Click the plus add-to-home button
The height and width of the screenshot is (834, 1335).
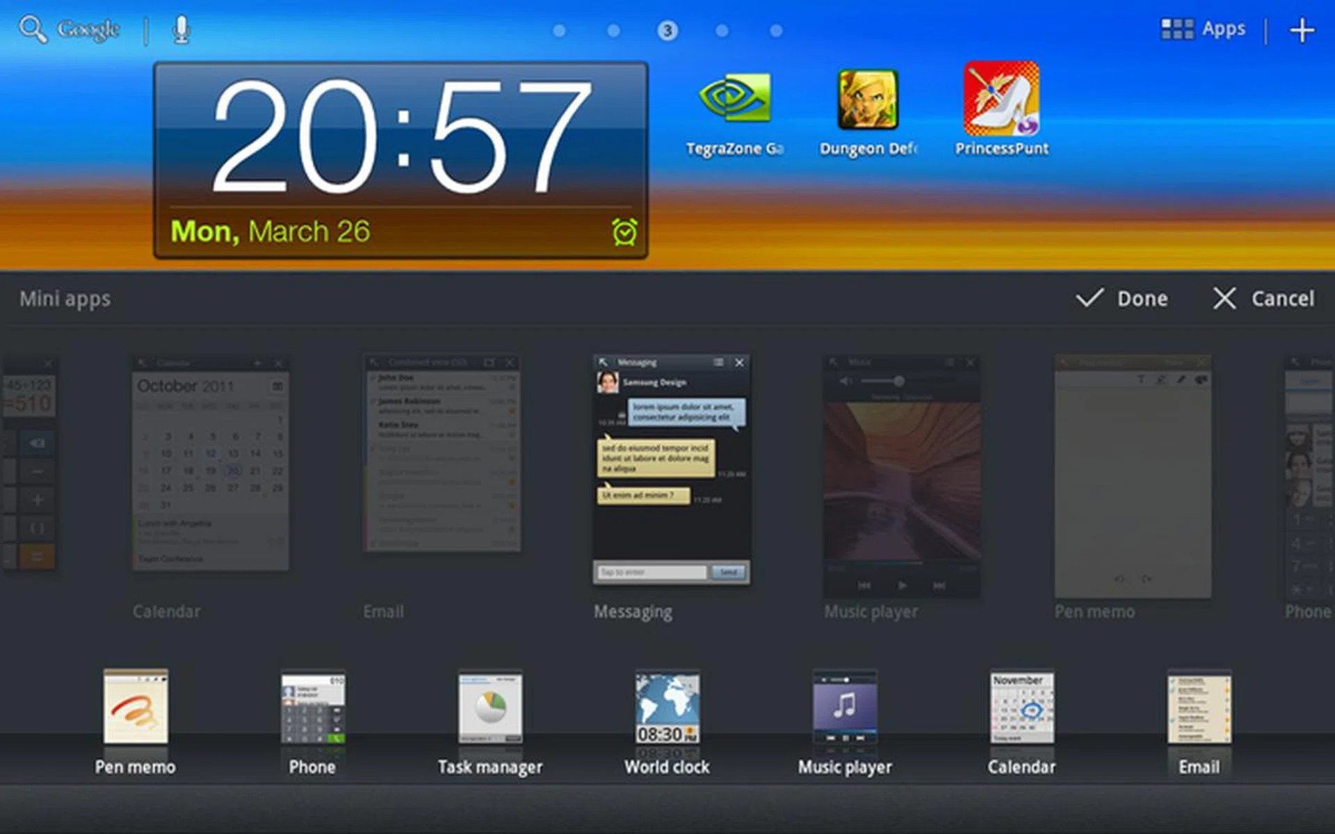pyautogui.click(x=1302, y=31)
